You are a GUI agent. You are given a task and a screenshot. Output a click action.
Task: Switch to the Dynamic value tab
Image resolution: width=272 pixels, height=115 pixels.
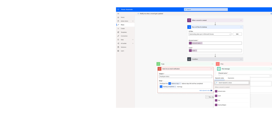(219, 78)
